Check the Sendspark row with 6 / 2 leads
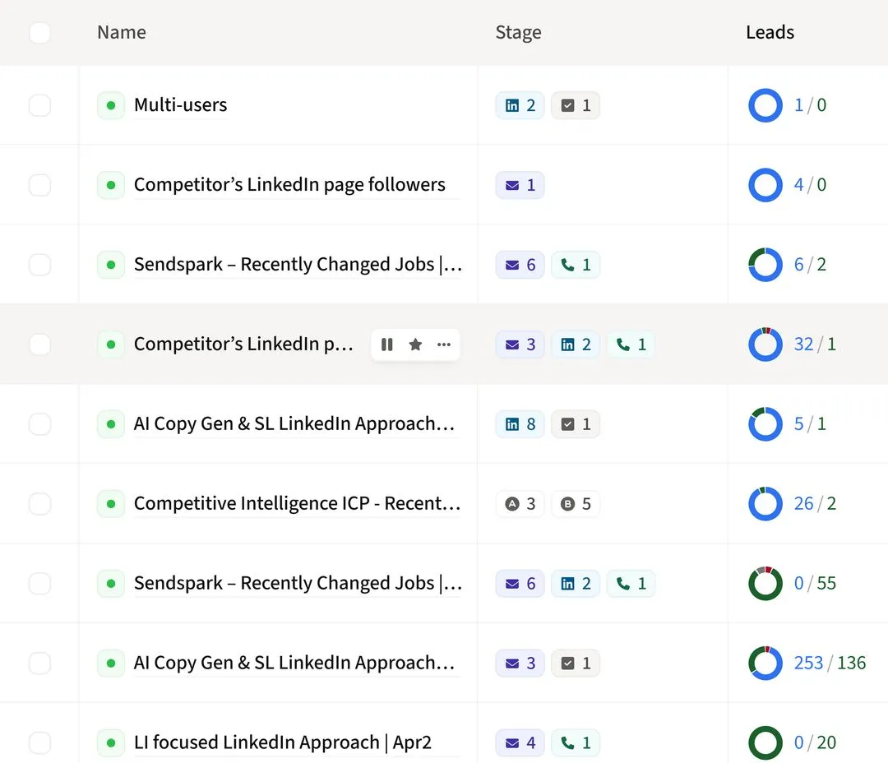The width and height of the screenshot is (888, 763). [39, 265]
